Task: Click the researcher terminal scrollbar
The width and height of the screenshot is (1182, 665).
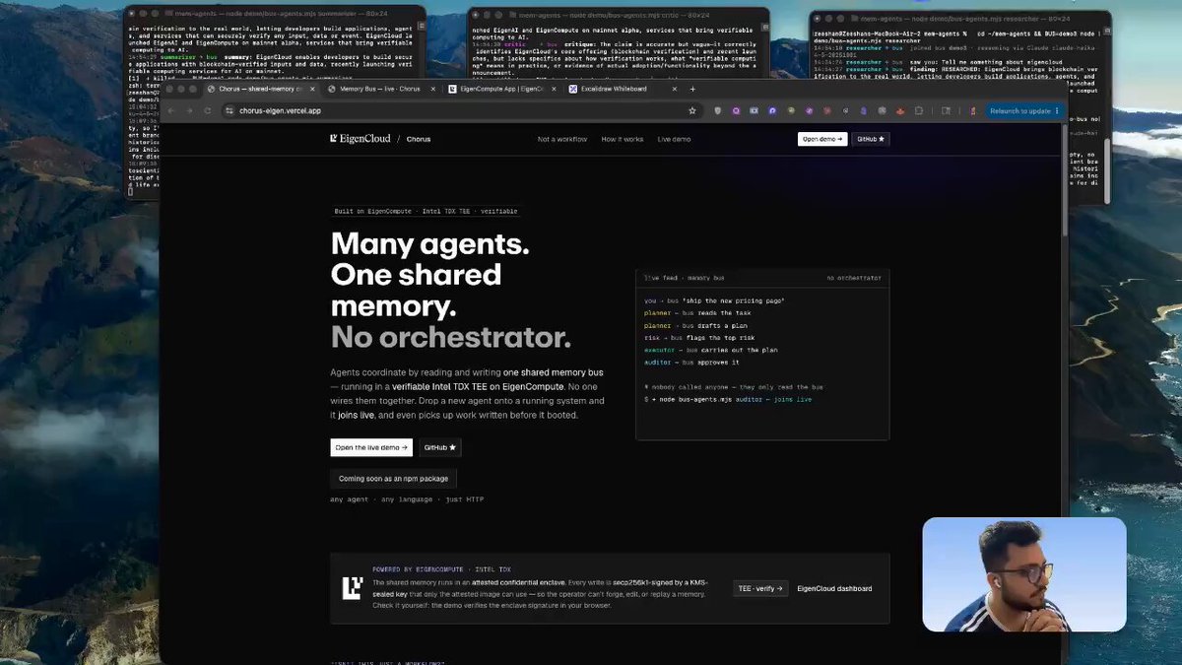Action: pyautogui.click(x=1106, y=170)
